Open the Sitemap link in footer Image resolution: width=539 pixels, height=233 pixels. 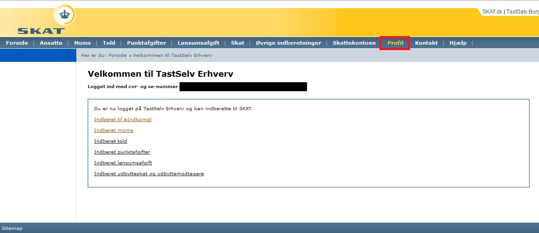[x=12, y=228]
